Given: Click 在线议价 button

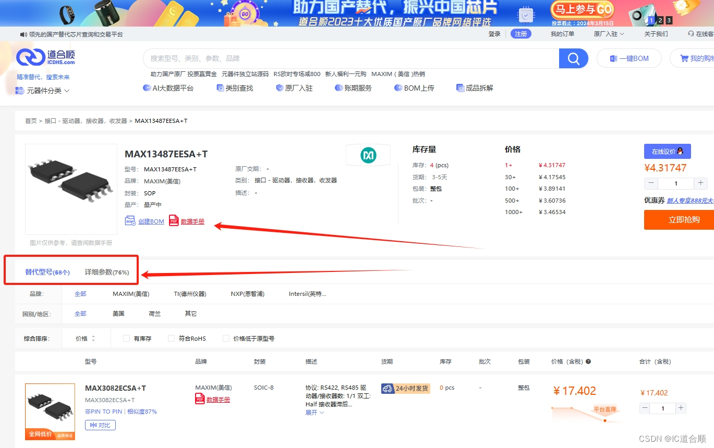Looking at the screenshot, I should point(667,152).
